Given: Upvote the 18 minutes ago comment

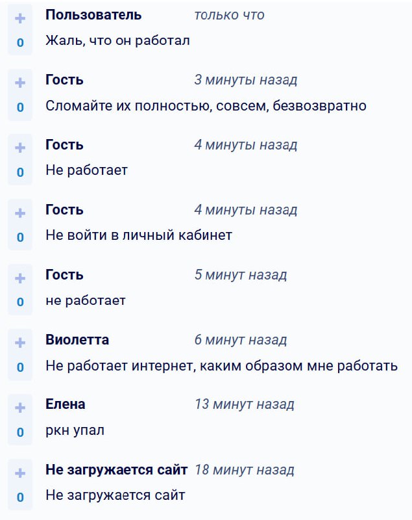Looking at the screenshot, I should (x=20, y=473).
